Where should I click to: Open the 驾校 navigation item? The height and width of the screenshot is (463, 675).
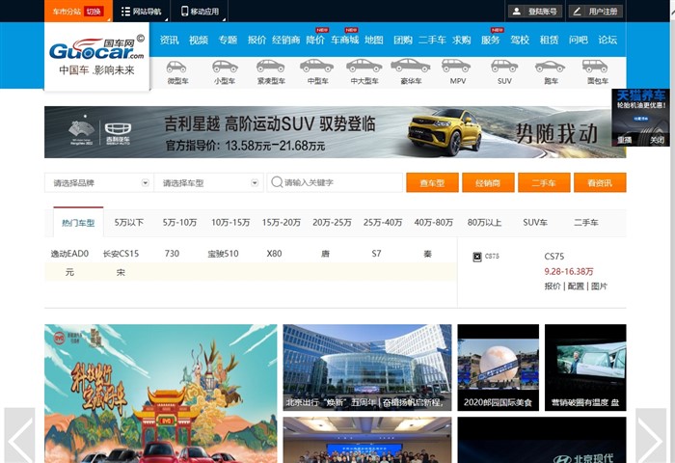(520, 41)
